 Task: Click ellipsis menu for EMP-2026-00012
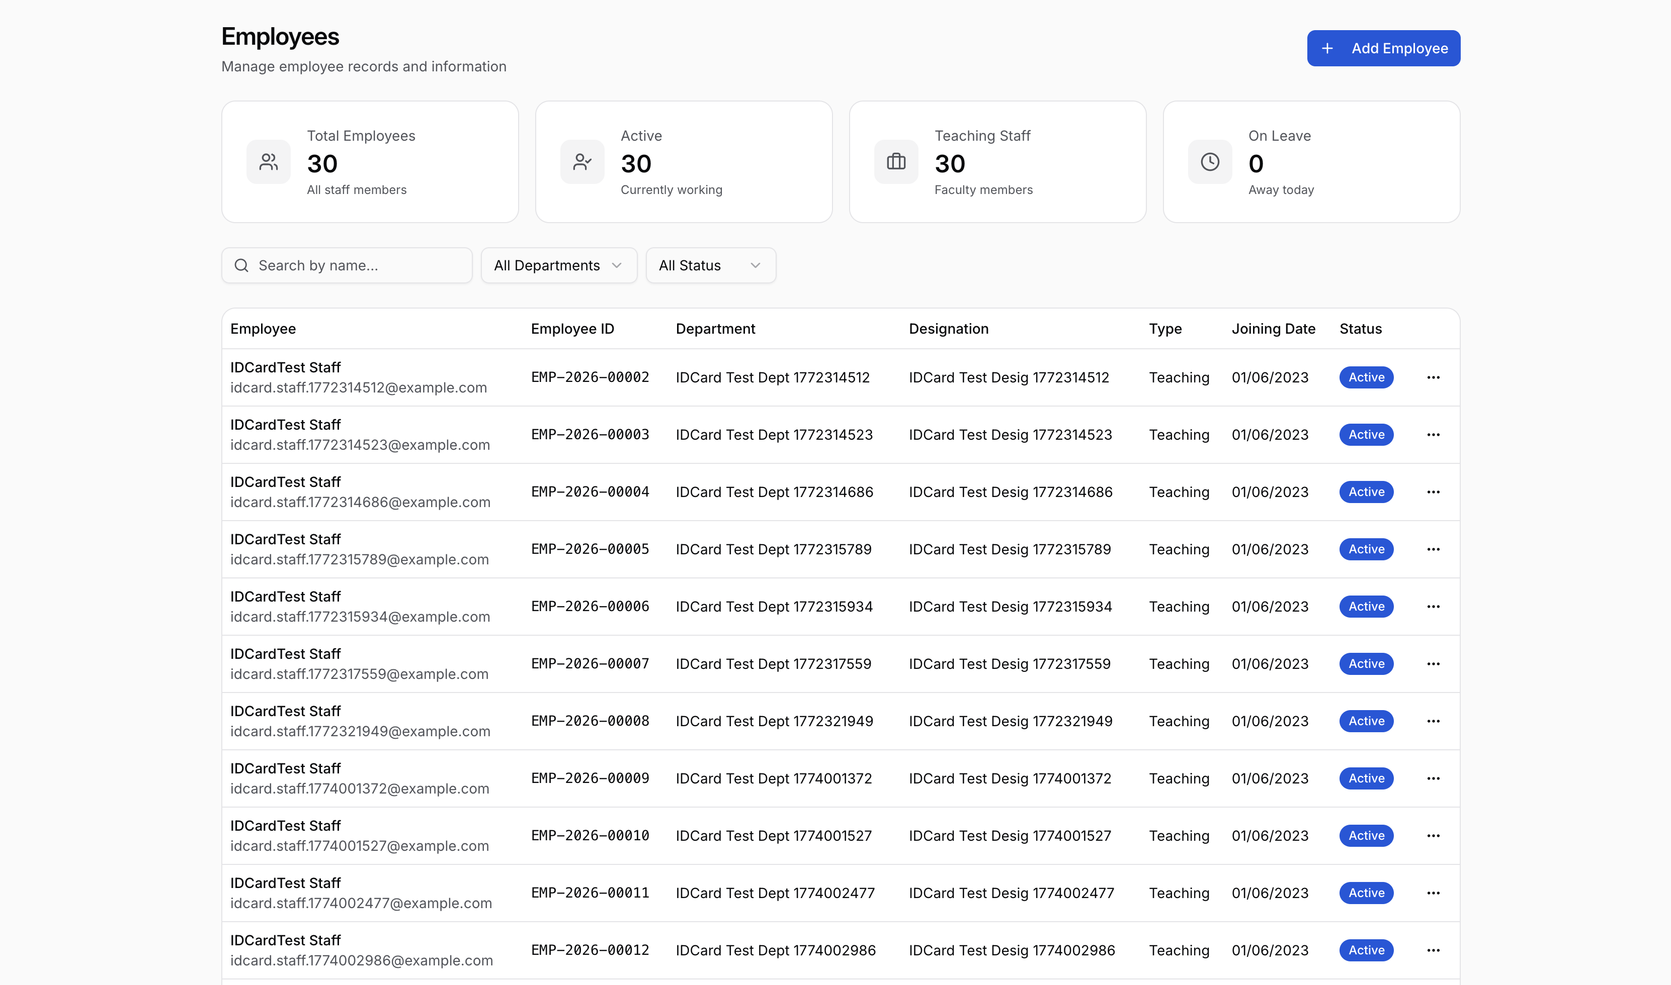pyautogui.click(x=1433, y=950)
